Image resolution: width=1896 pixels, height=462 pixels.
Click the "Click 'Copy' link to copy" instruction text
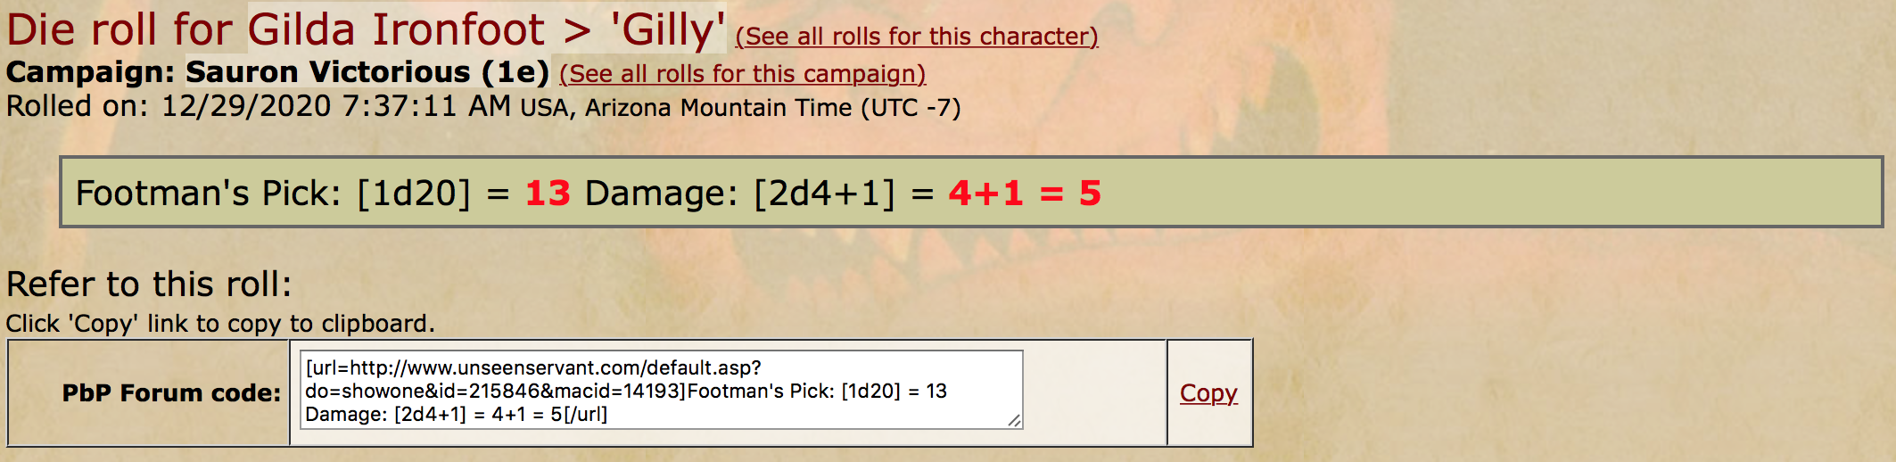click(x=220, y=323)
